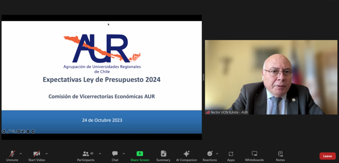339x163 pixels.
Task: Select the speaker video thumbnail
Action: [271, 77]
